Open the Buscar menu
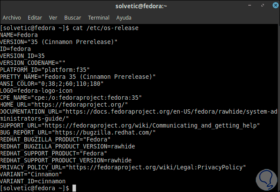The height and width of the screenshot is (192, 280). click(72, 18)
